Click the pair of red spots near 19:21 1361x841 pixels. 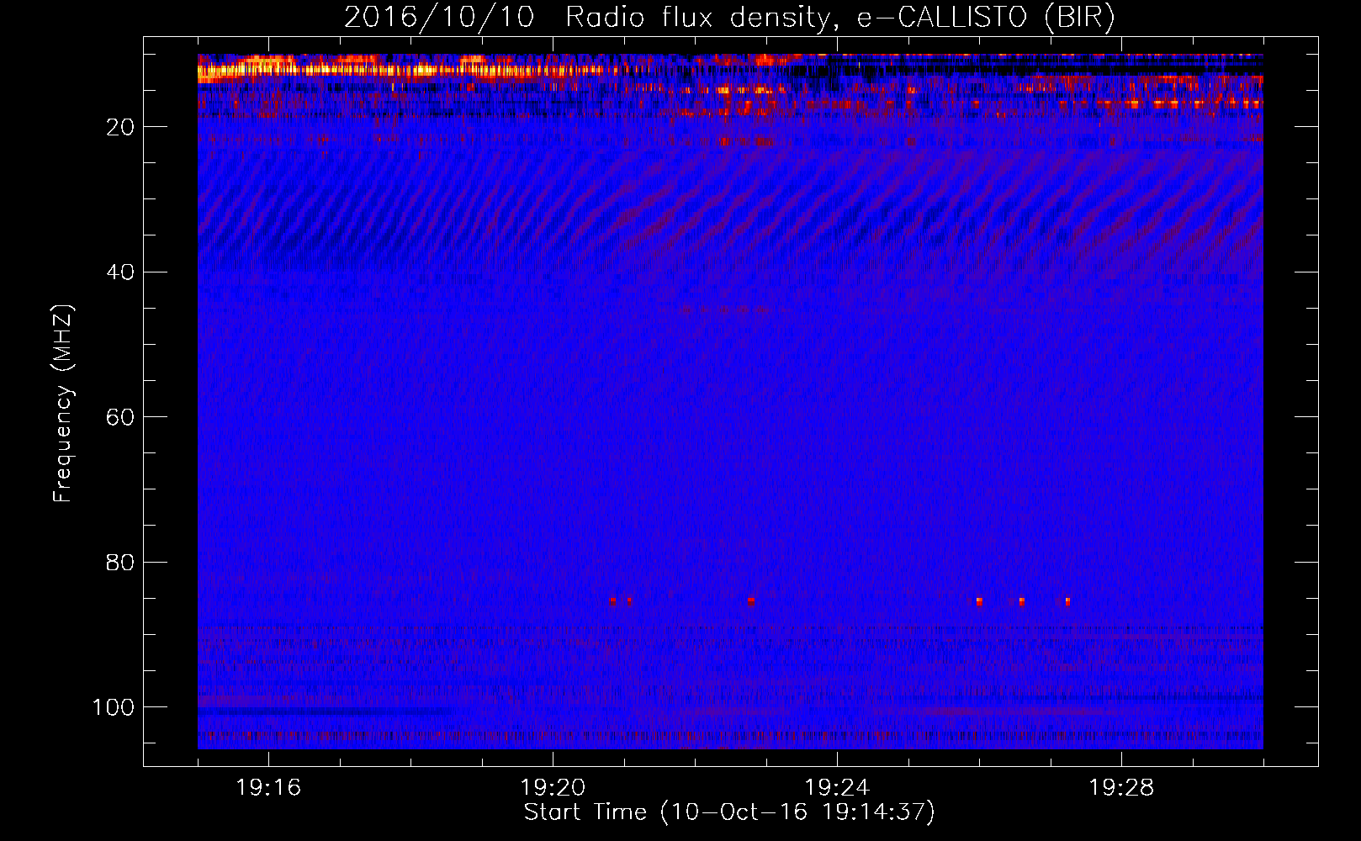[620, 601]
